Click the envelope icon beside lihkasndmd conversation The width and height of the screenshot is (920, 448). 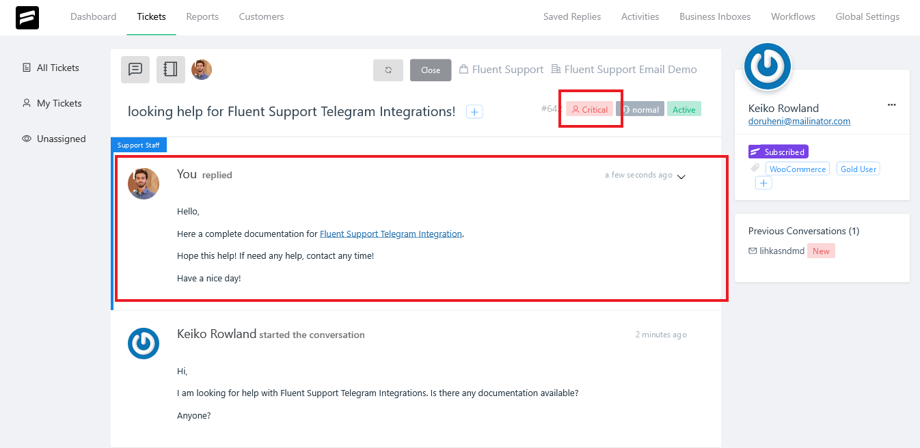pos(752,251)
